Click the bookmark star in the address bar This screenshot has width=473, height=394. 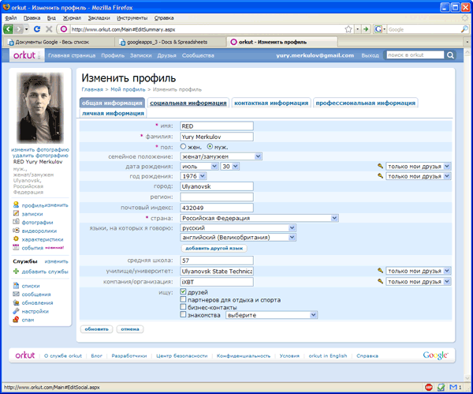[348, 29]
